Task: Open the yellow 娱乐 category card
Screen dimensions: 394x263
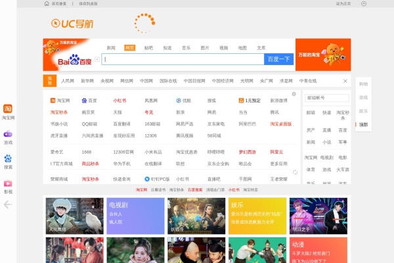Action: click(257, 216)
